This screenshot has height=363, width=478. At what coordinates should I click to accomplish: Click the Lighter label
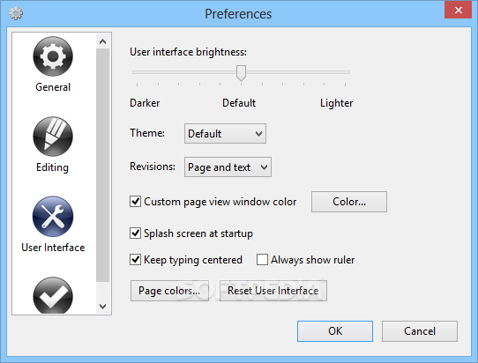point(337,103)
